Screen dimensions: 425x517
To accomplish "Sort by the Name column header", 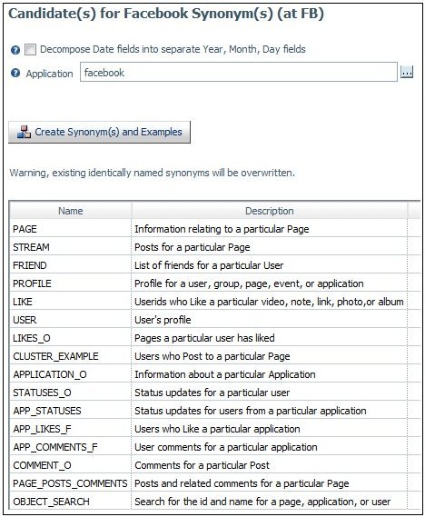I will pyautogui.click(x=71, y=211).
